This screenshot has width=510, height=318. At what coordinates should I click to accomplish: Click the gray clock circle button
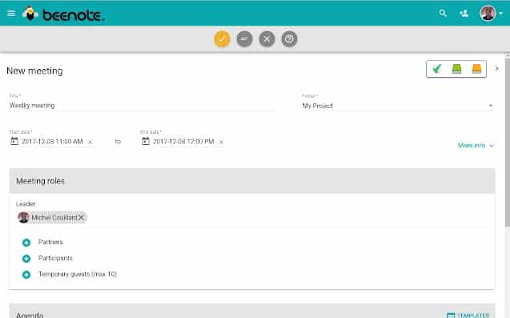coord(289,39)
